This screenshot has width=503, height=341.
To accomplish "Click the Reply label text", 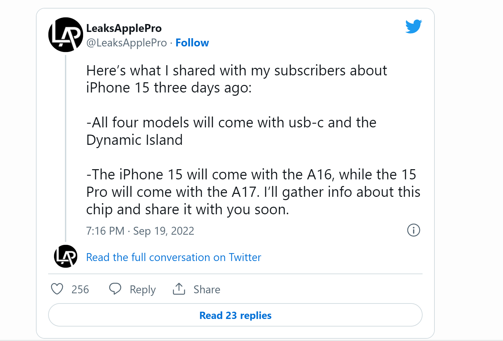I will (142, 289).
